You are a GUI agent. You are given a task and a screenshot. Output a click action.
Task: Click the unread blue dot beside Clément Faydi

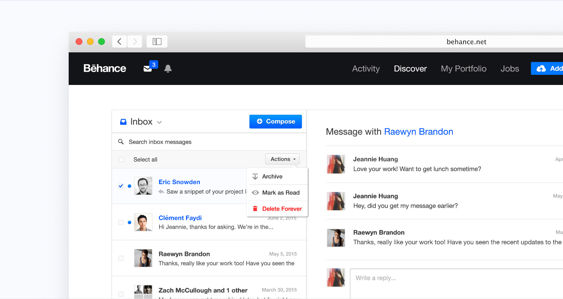[x=129, y=222]
